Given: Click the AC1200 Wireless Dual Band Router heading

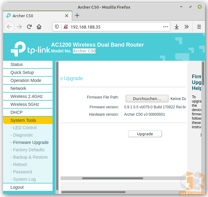Looking at the screenshot, I should coord(97,45).
